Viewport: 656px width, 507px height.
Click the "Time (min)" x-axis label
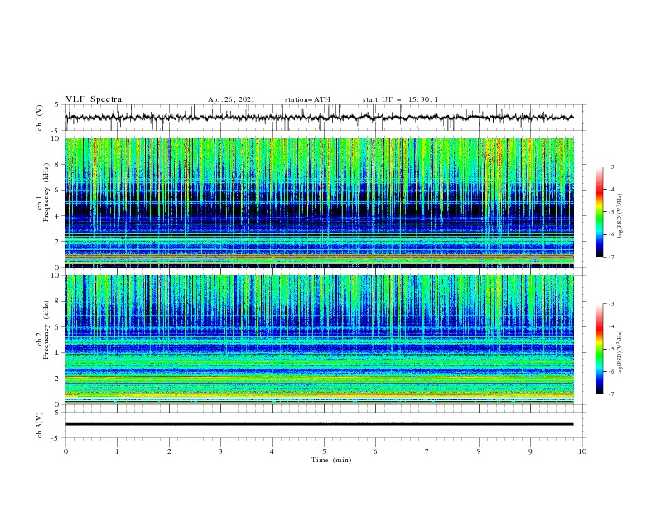[331, 460]
